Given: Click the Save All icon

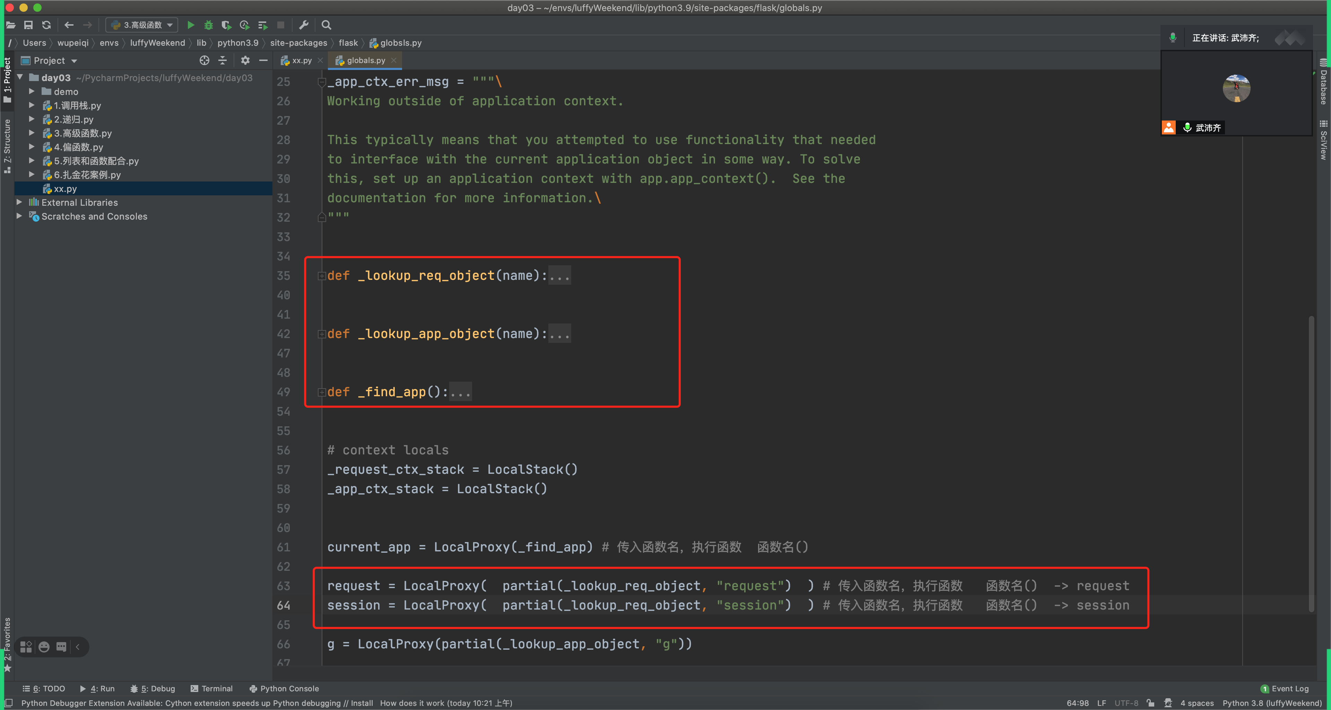Looking at the screenshot, I should [x=28, y=25].
